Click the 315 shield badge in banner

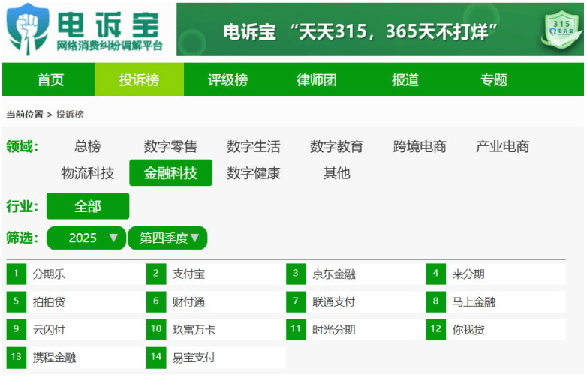click(561, 29)
